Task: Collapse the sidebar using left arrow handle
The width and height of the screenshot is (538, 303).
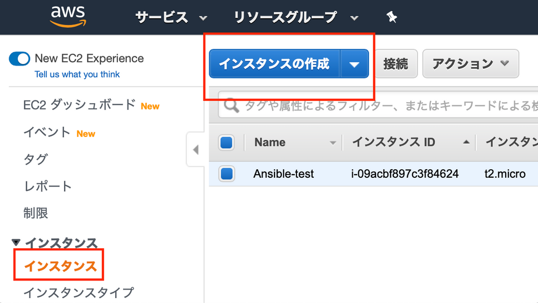Action: coord(196,150)
